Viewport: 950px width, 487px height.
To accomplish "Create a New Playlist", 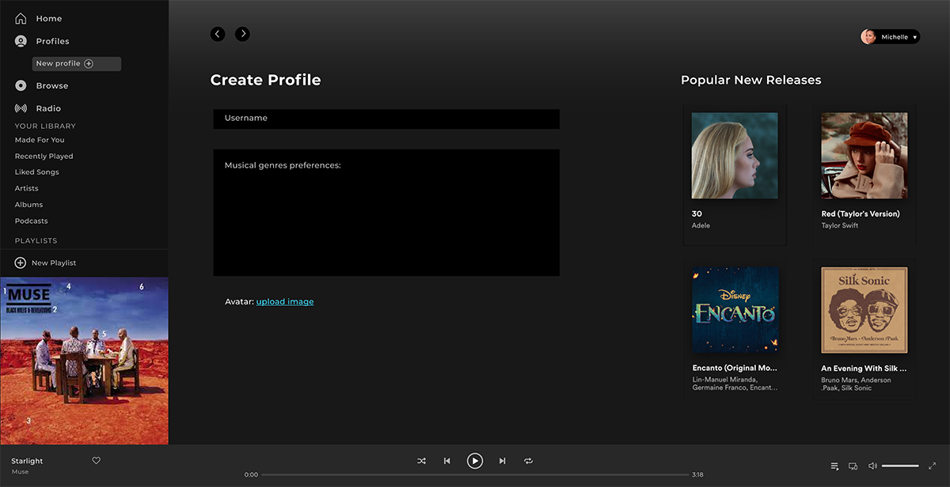I will (54, 262).
